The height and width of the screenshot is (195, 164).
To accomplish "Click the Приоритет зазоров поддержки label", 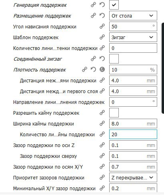I will pyautogui.click(x=49, y=178).
